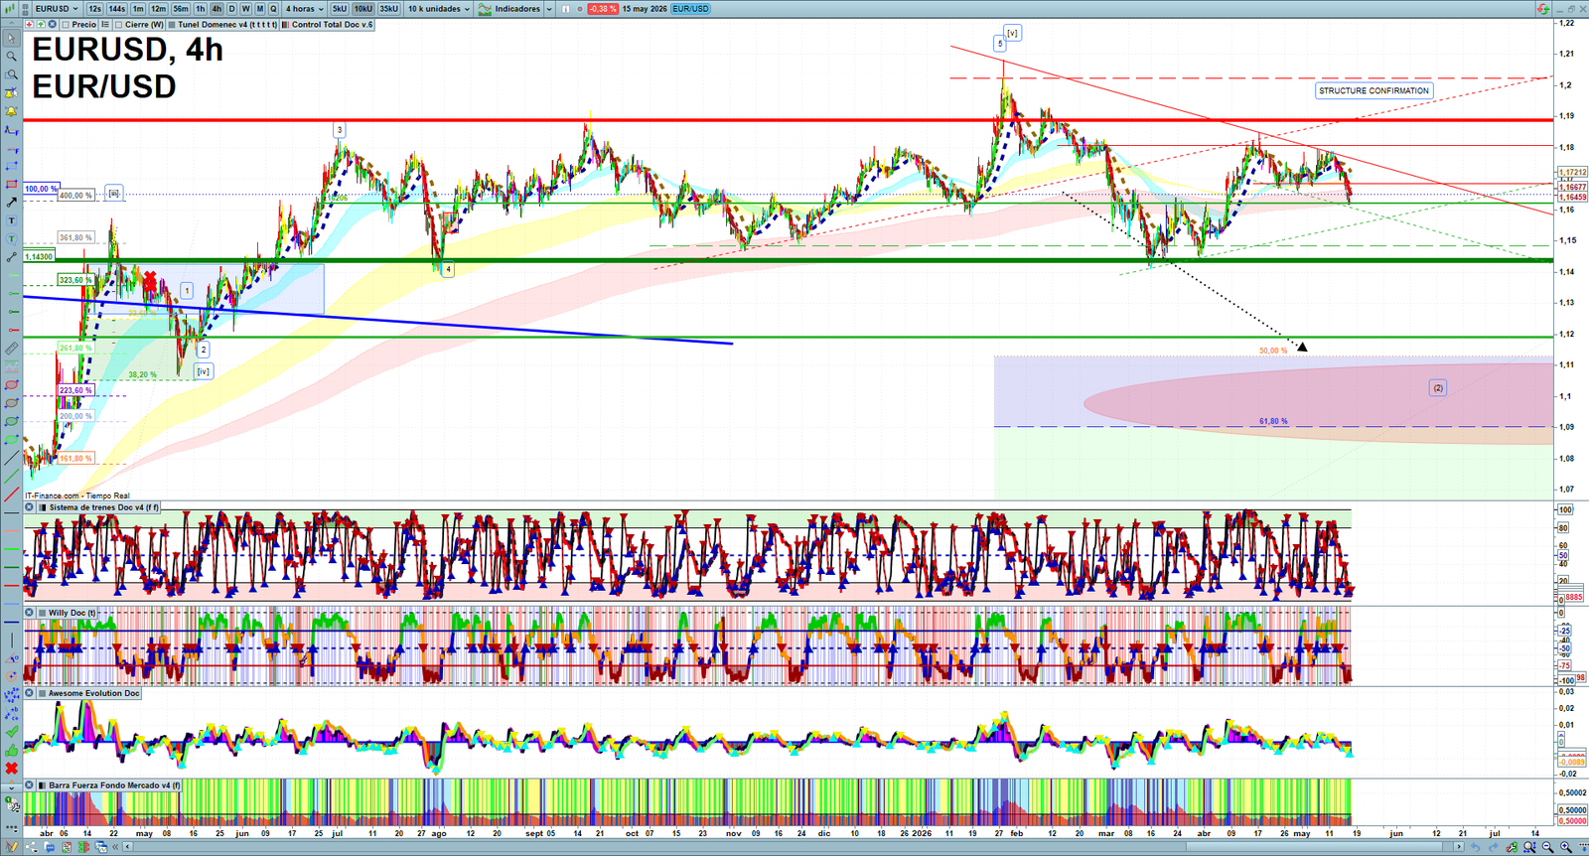This screenshot has width=1589, height=856.
Task: Click the 1,14300 price level label
Action: click(39, 256)
